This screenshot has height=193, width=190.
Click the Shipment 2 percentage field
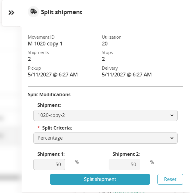[x=124, y=164]
